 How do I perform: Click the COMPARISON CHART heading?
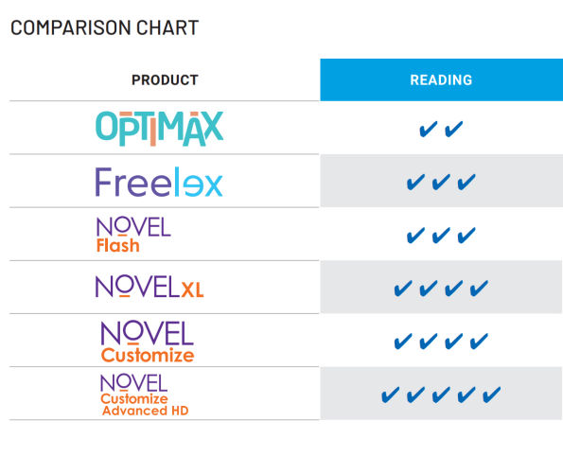[104, 27]
